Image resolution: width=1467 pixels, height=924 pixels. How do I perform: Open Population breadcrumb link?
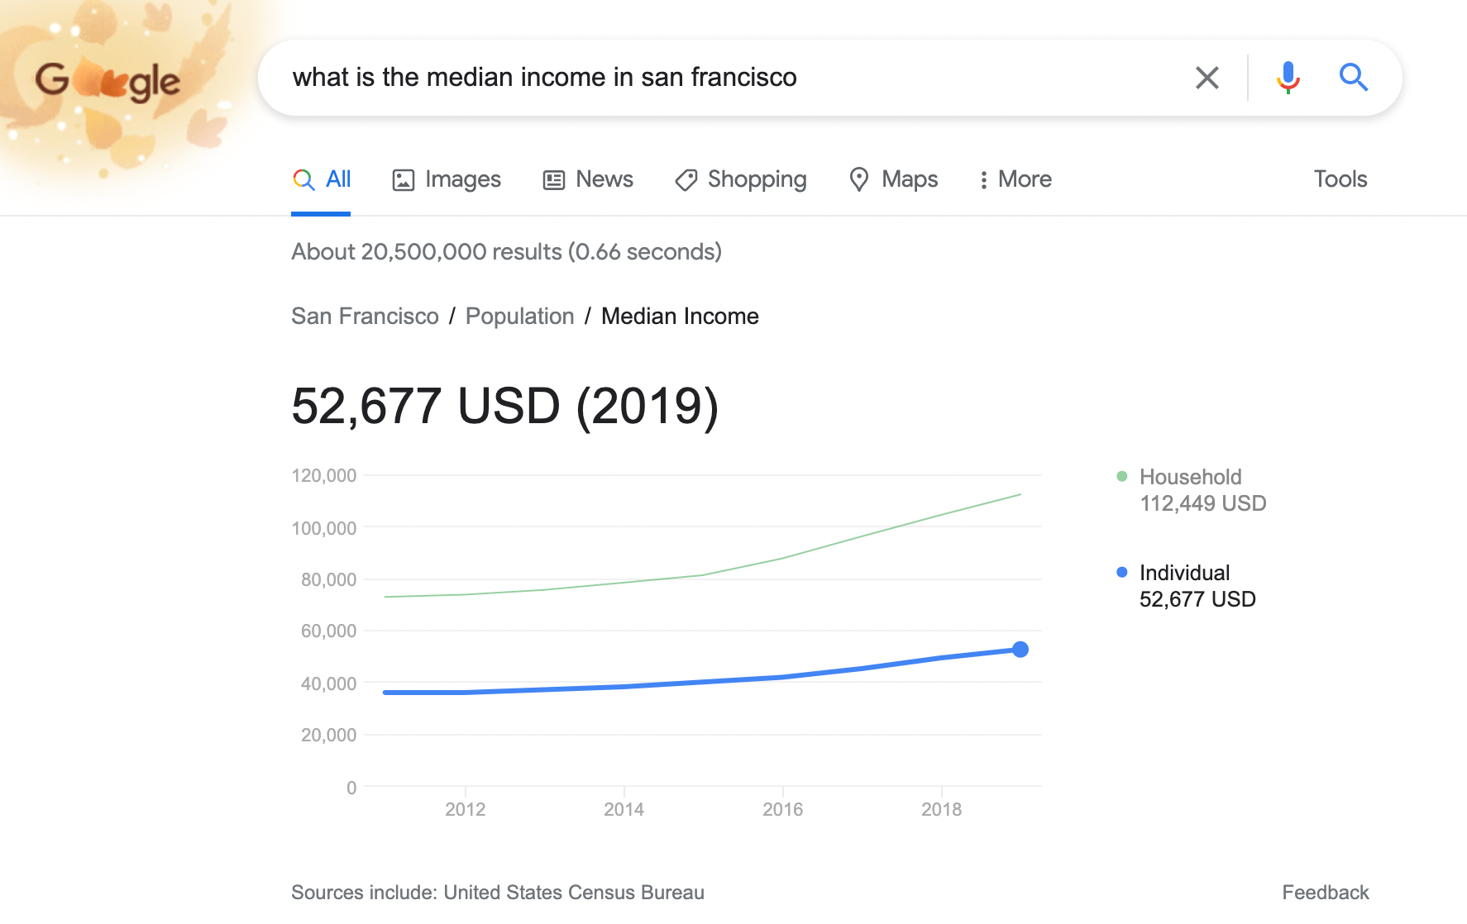click(x=519, y=317)
